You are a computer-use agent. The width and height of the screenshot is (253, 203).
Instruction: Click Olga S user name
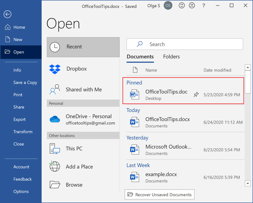154,6
